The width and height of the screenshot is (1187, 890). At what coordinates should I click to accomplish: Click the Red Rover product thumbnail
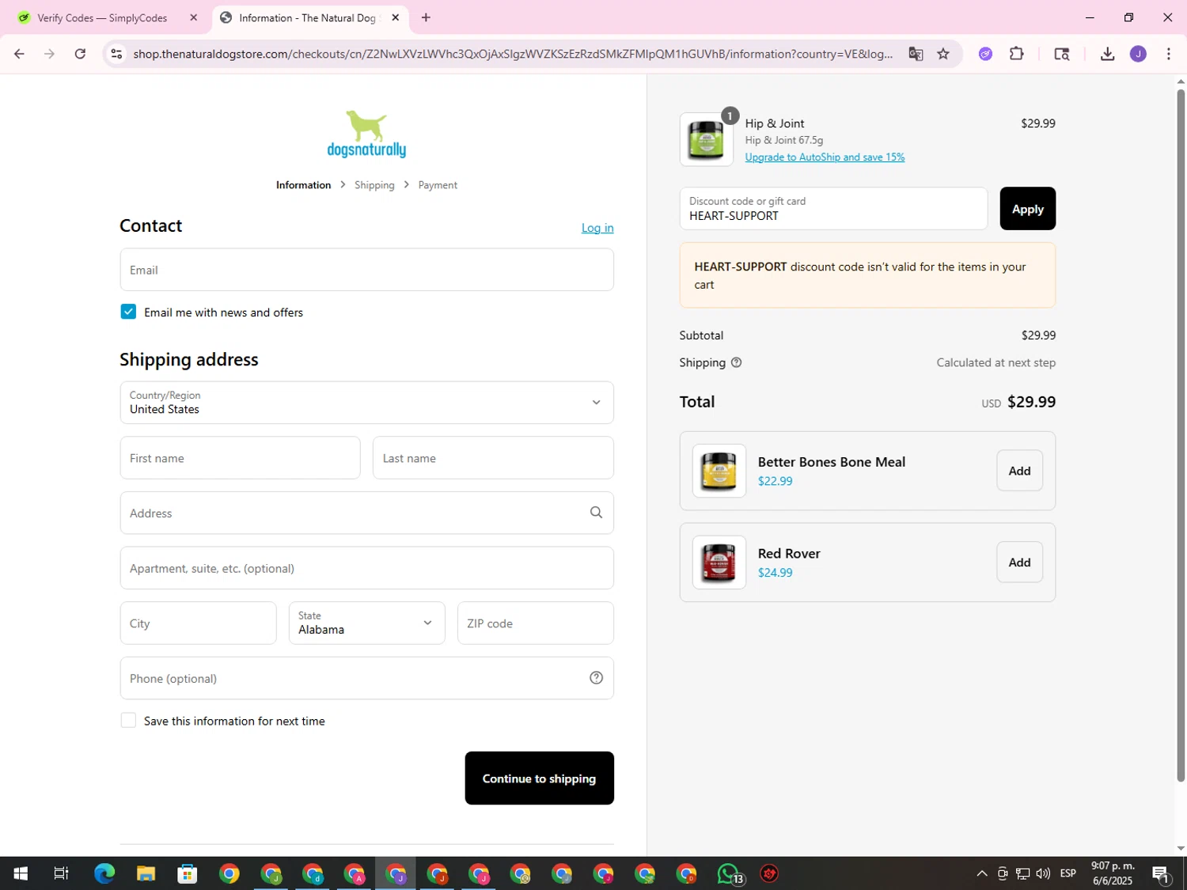click(x=719, y=562)
